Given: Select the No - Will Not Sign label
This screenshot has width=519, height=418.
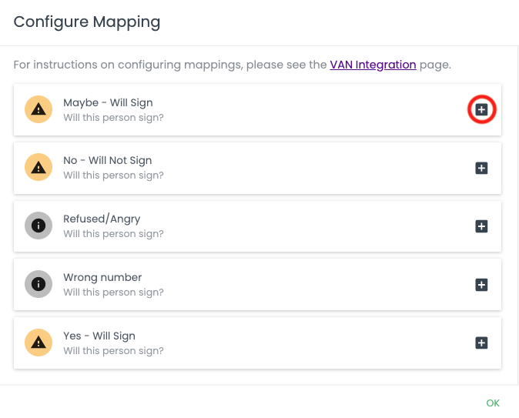Looking at the screenshot, I should 107,160.
